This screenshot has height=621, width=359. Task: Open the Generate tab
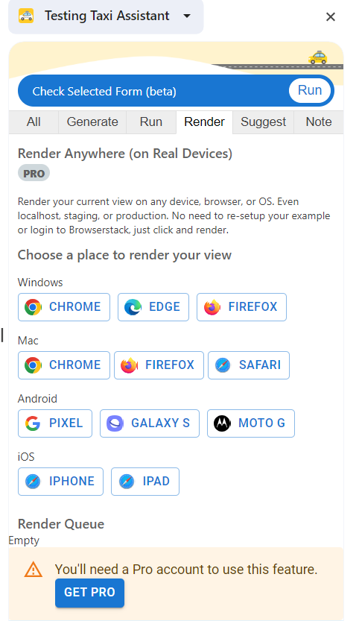(92, 122)
